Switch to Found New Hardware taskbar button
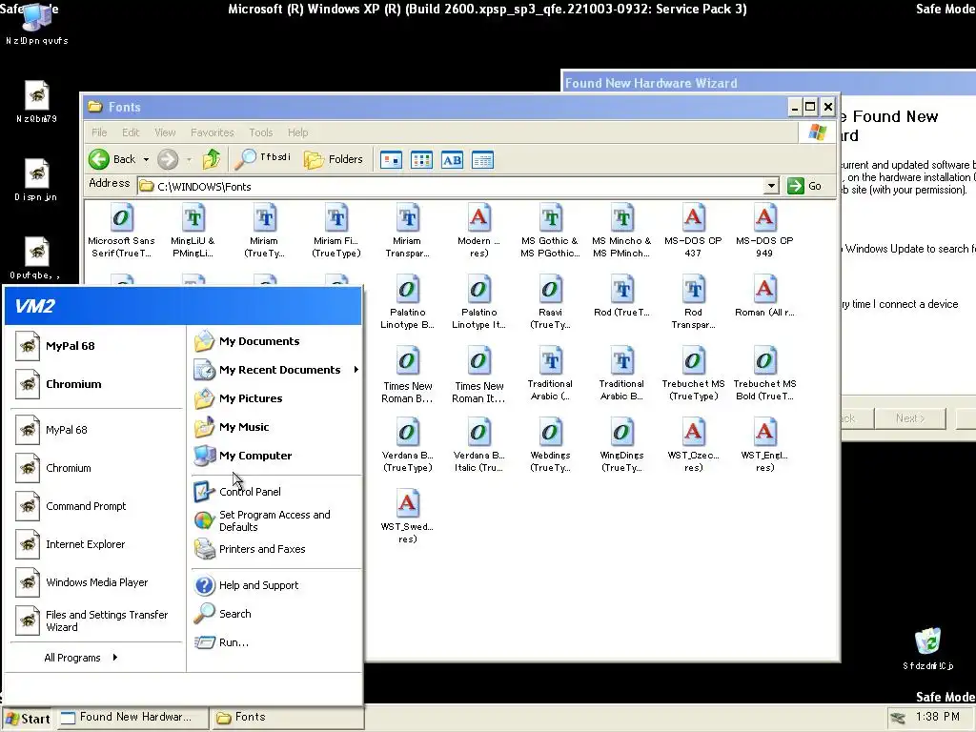This screenshot has height=732, width=976. pyautogui.click(x=132, y=718)
